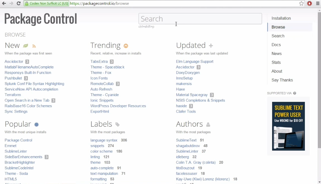Open Stats in the sidebar

(276, 62)
